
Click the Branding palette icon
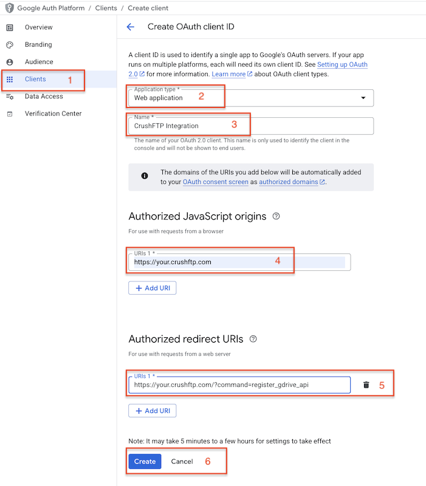coord(10,45)
